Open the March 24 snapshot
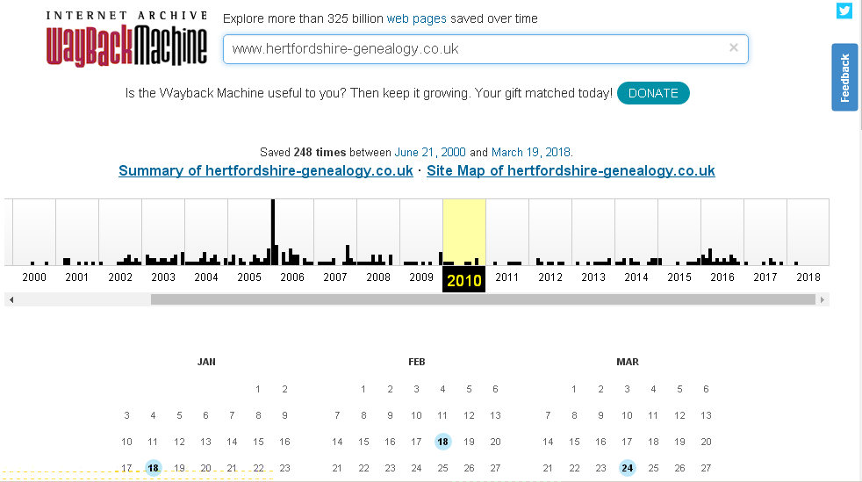Image resolution: width=862 pixels, height=482 pixels. point(627,468)
